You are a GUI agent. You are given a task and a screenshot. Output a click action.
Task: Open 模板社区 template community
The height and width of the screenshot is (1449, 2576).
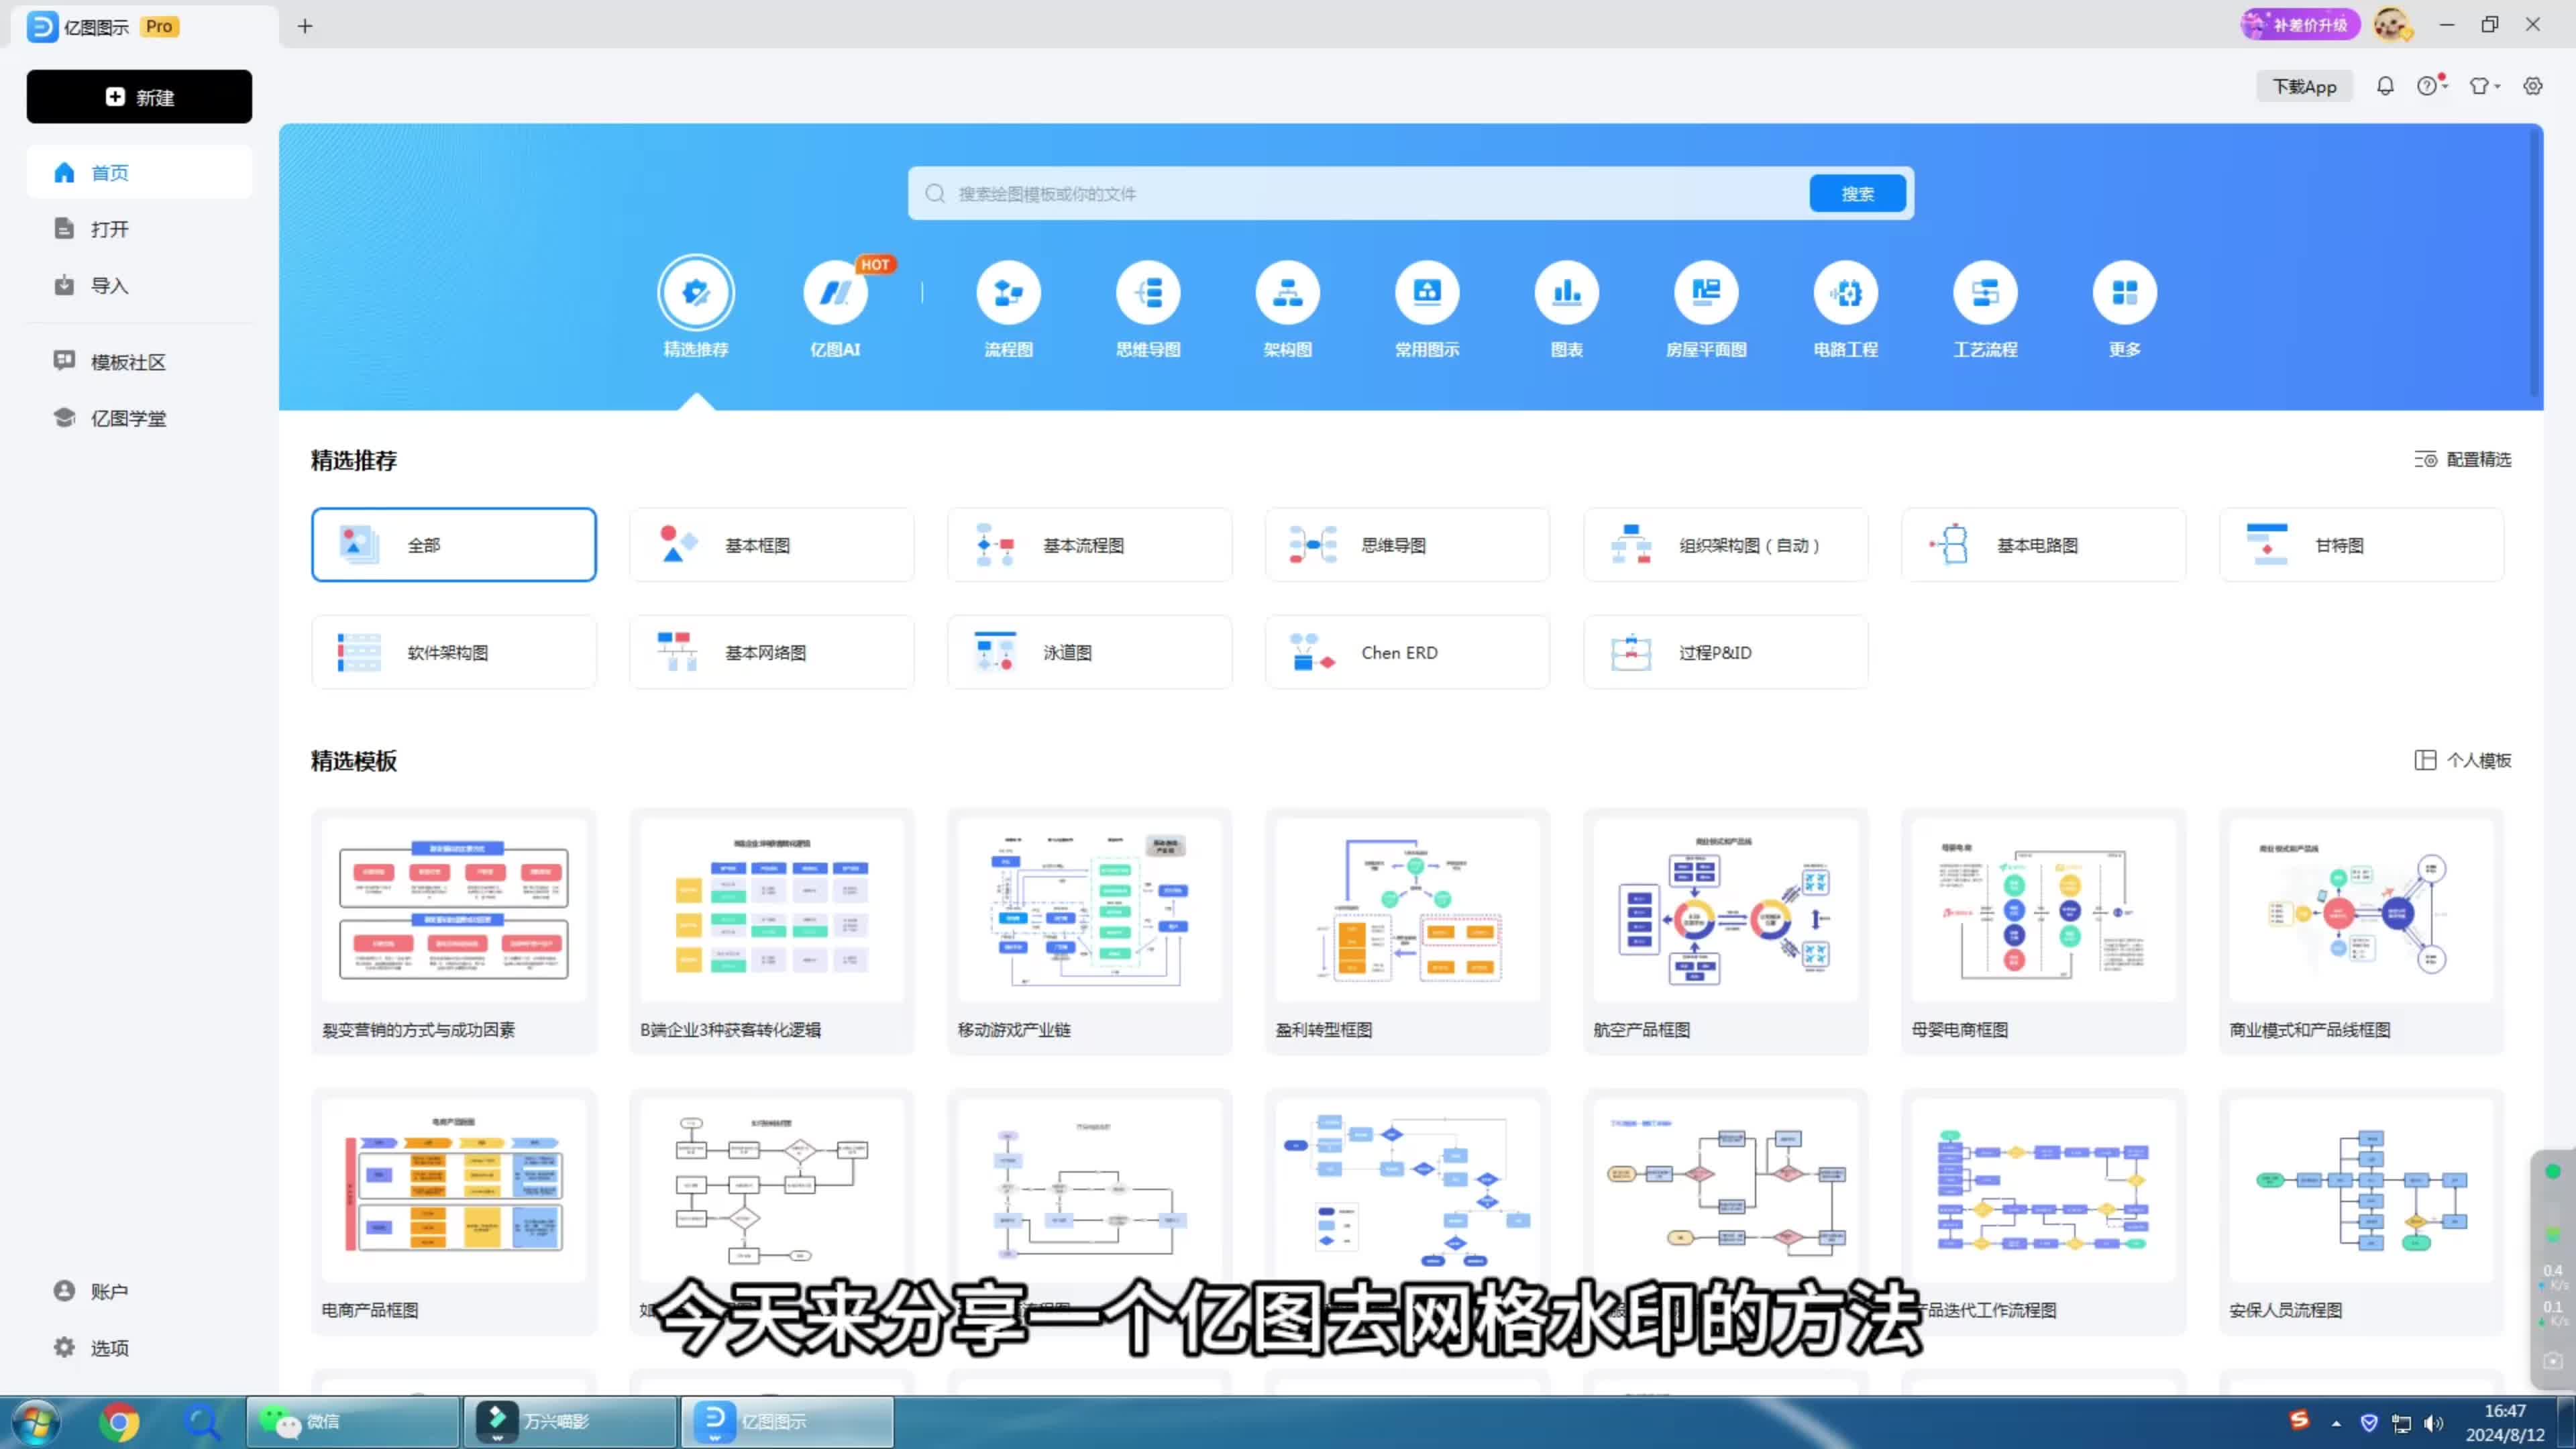click(139, 361)
